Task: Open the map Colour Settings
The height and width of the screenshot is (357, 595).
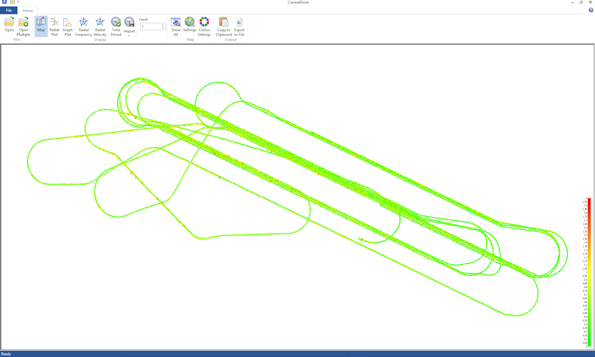Action: coord(204,26)
